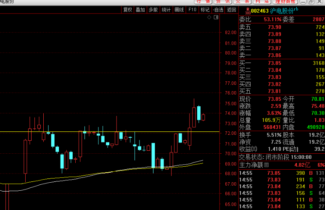Click 总量 value 105.9万
Image resolution: width=325 pixels, height=210 pixels.
point(271,120)
